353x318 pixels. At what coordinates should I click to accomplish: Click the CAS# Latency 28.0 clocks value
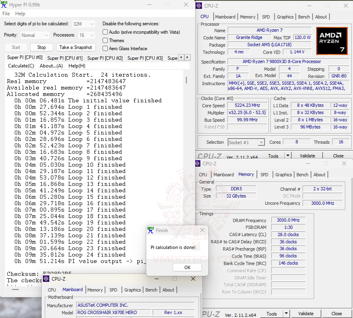click(288, 234)
